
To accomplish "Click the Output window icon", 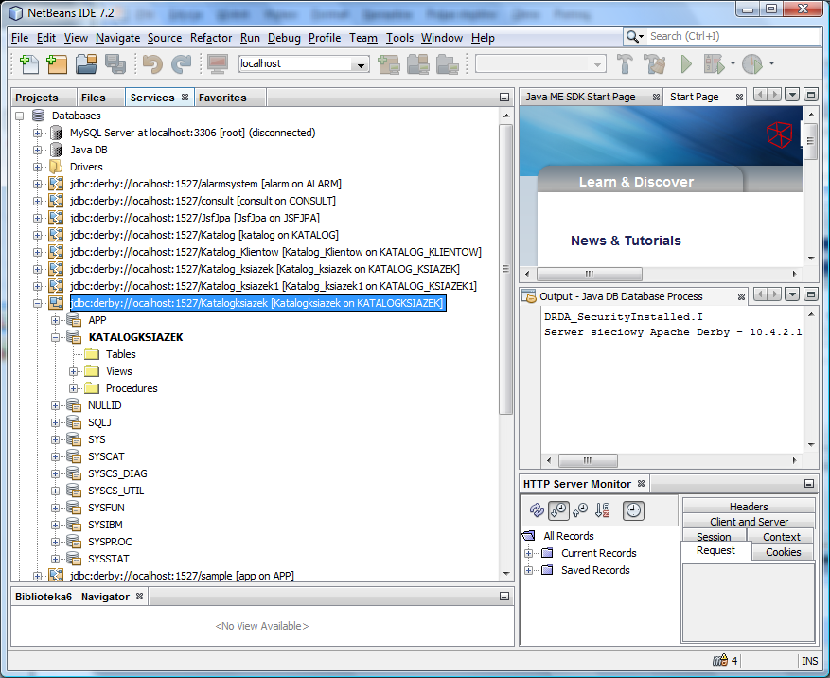I will tap(529, 296).
